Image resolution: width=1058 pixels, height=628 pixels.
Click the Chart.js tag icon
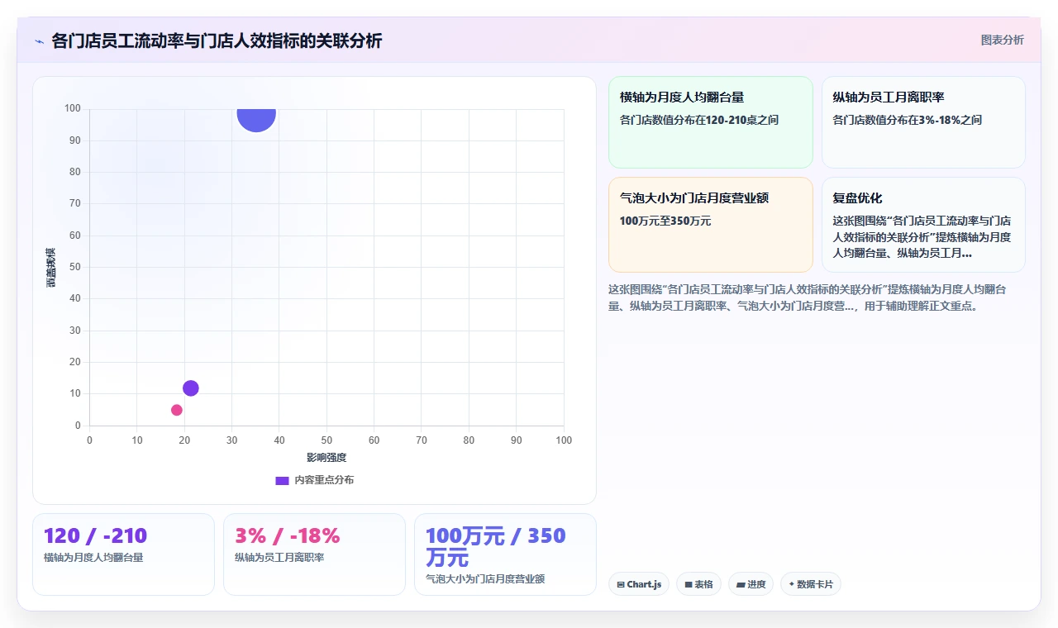[x=621, y=584]
